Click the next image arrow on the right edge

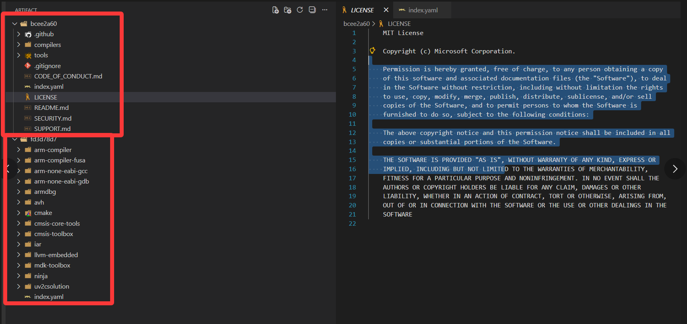[x=675, y=169]
